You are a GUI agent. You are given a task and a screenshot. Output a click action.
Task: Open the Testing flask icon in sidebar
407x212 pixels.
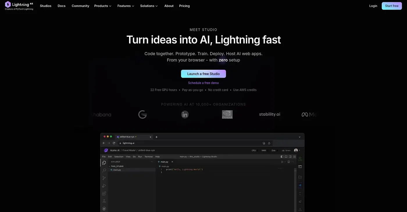click(x=104, y=201)
